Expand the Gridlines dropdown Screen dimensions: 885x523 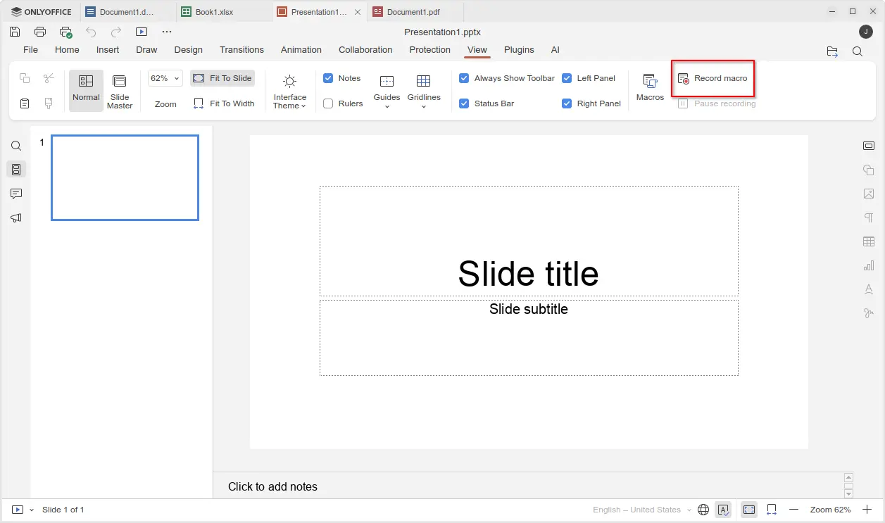(x=423, y=92)
